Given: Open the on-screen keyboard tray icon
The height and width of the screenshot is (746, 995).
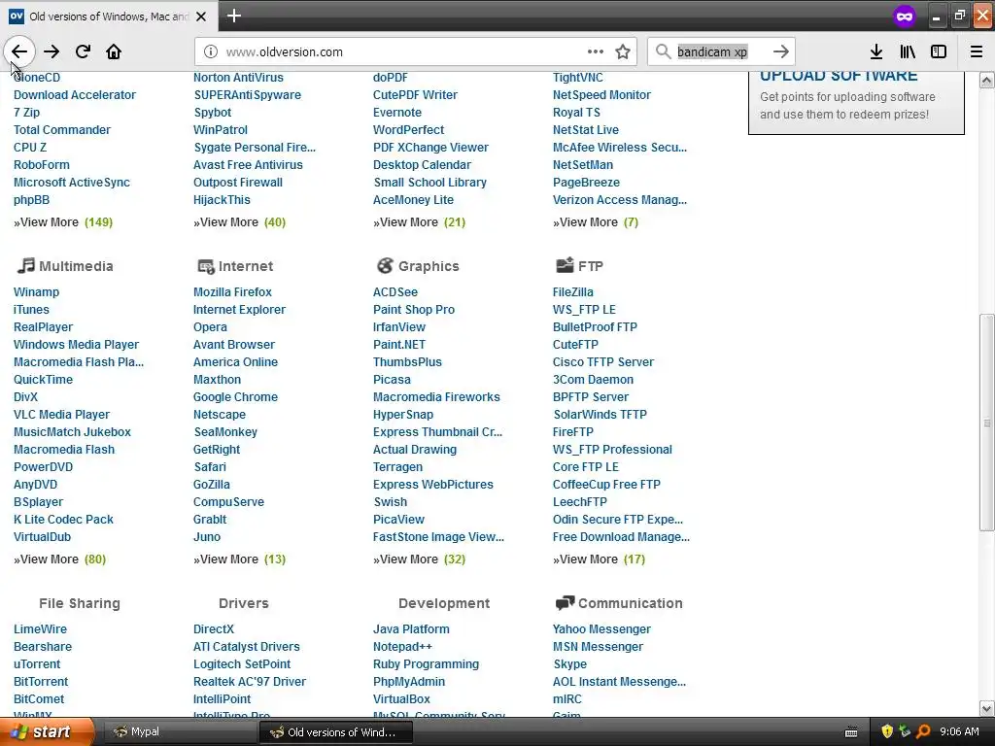Looking at the screenshot, I should (851, 732).
